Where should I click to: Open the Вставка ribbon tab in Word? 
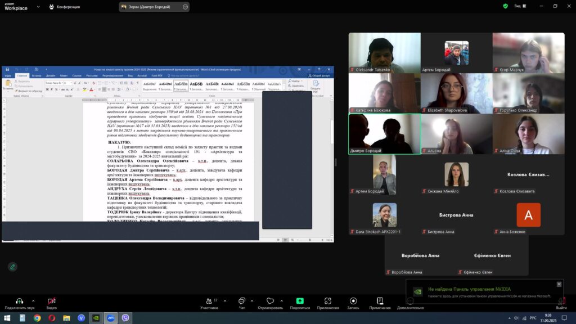click(x=37, y=76)
